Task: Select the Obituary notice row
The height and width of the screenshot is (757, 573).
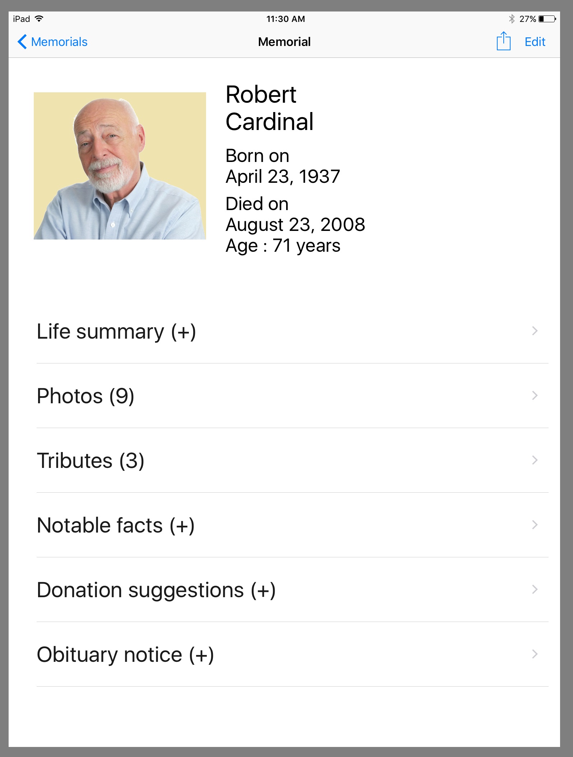Action: (125, 654)
